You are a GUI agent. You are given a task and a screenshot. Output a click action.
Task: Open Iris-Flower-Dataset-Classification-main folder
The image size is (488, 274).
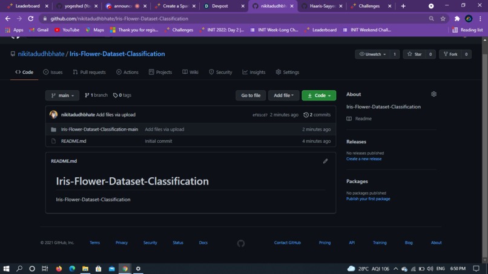click(x=99, y=129)
